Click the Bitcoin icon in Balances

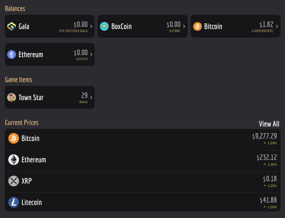point(197,26)
